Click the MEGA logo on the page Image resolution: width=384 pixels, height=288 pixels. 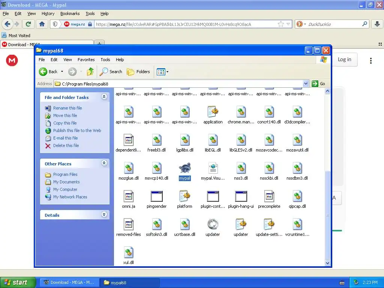(12, 60)
